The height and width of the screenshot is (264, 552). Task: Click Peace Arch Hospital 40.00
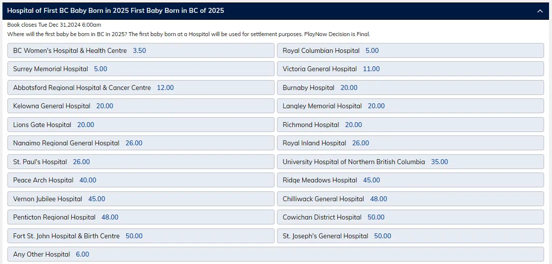tap(141, 180)
